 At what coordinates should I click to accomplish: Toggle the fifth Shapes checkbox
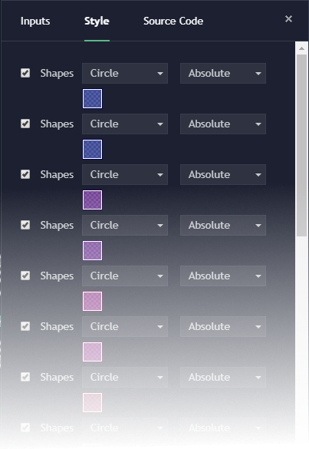pyautogui.click(x=25, y=276)
